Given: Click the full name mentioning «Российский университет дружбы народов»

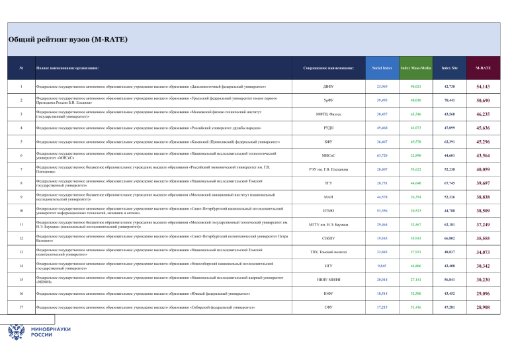Looking at the screenshot, I should pos(149,128).
